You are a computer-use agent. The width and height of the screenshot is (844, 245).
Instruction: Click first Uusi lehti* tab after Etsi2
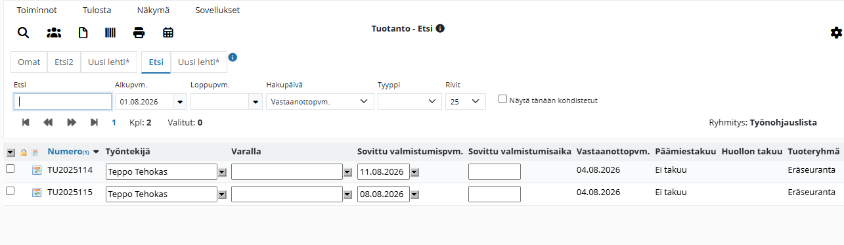click(108, 62)
